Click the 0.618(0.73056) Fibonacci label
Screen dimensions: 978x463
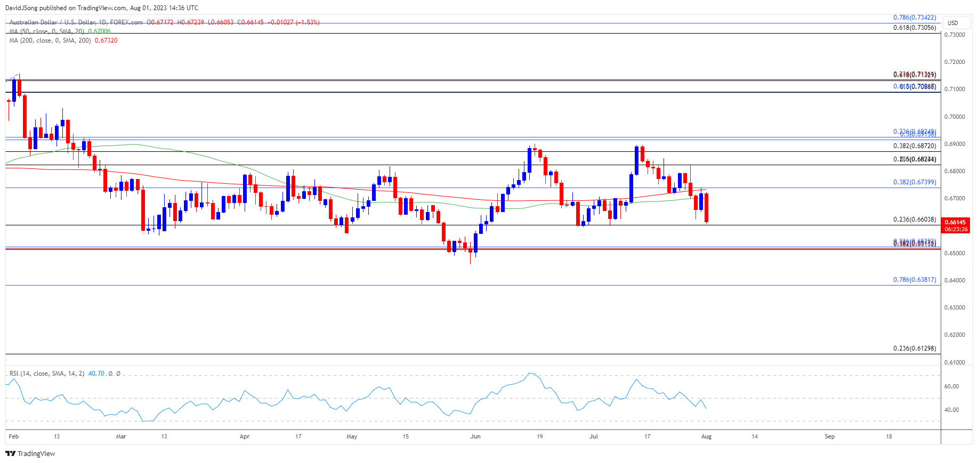(x=915, y=28)
